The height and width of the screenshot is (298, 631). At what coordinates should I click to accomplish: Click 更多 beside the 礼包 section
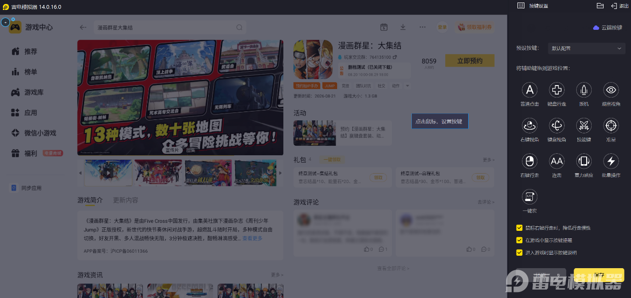(x=489, y=160)
